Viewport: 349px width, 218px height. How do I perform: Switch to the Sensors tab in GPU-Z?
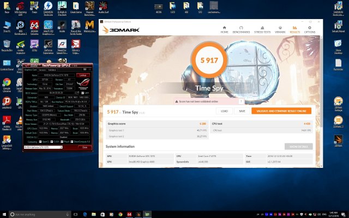[41, 69]
